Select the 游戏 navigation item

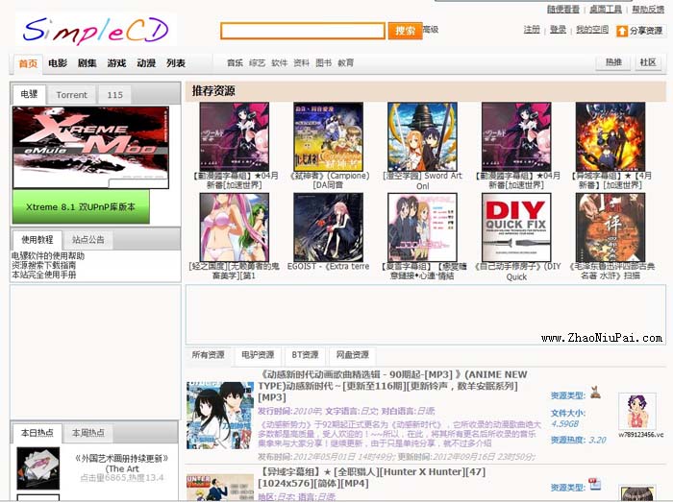click(116, 63)
